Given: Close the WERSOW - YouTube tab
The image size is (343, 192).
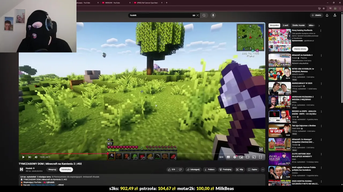Looking at the screenshot, I should click(130, 3).
